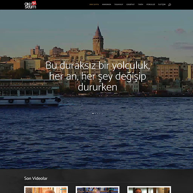193x193 pixels.
Task: Open the search magnifier icon
Action: [170, 5]
